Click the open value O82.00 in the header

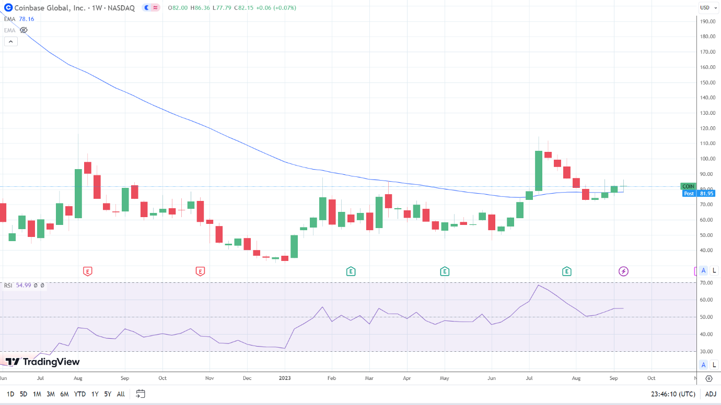coord(177,8)
